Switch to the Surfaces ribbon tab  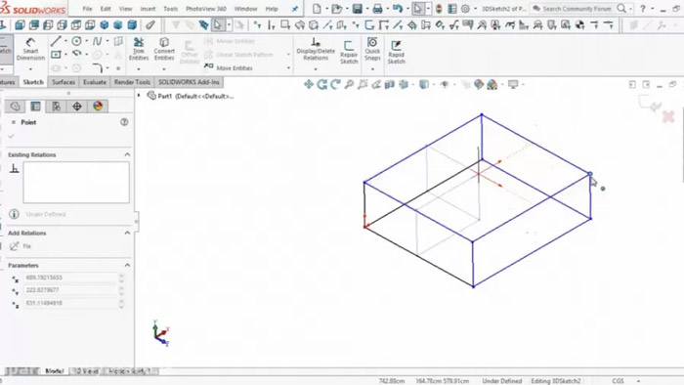[64, 82]
